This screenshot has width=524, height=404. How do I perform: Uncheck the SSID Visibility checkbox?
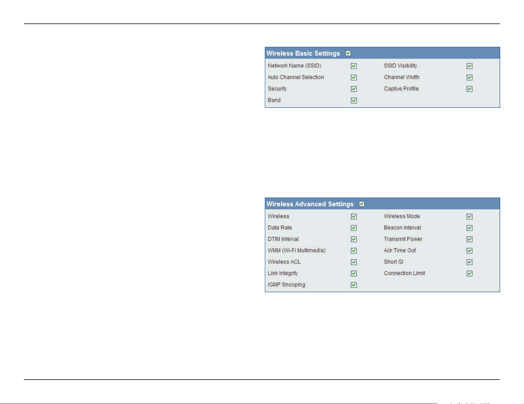[x=469, y=66]
